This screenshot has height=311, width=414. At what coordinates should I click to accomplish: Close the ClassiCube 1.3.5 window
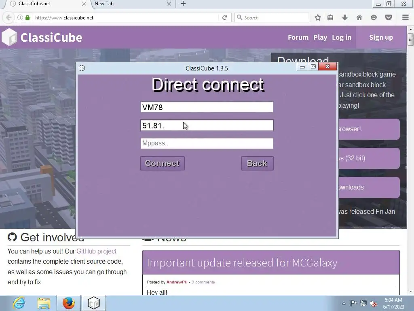tap(327, 66)
